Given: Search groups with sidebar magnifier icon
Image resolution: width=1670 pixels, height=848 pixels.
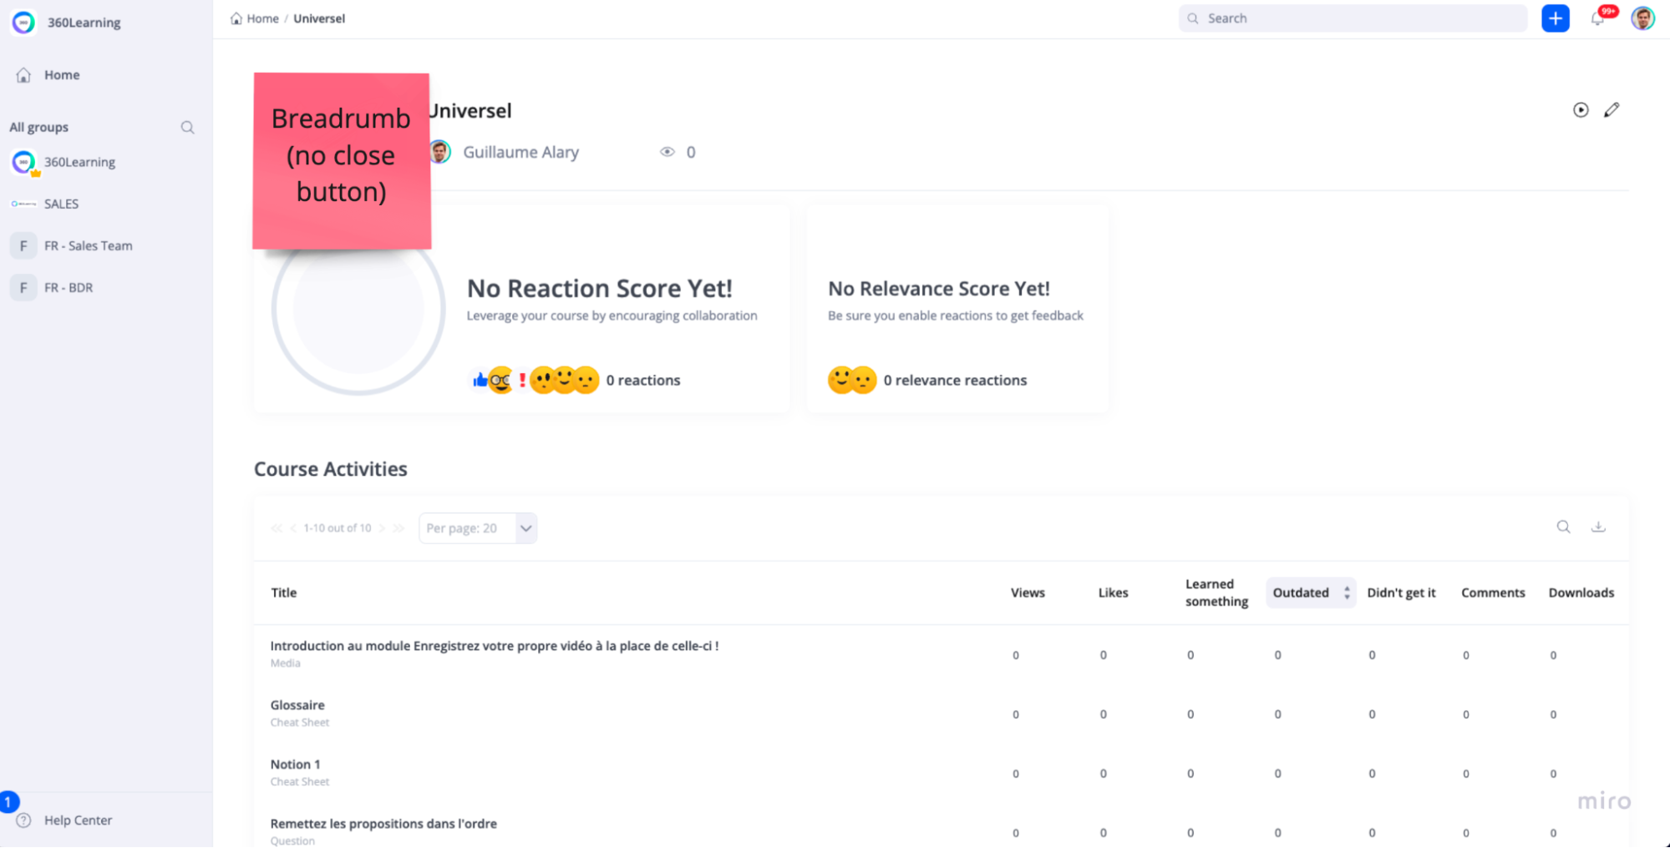Looking at the screenshot, I should click(187, 128).
